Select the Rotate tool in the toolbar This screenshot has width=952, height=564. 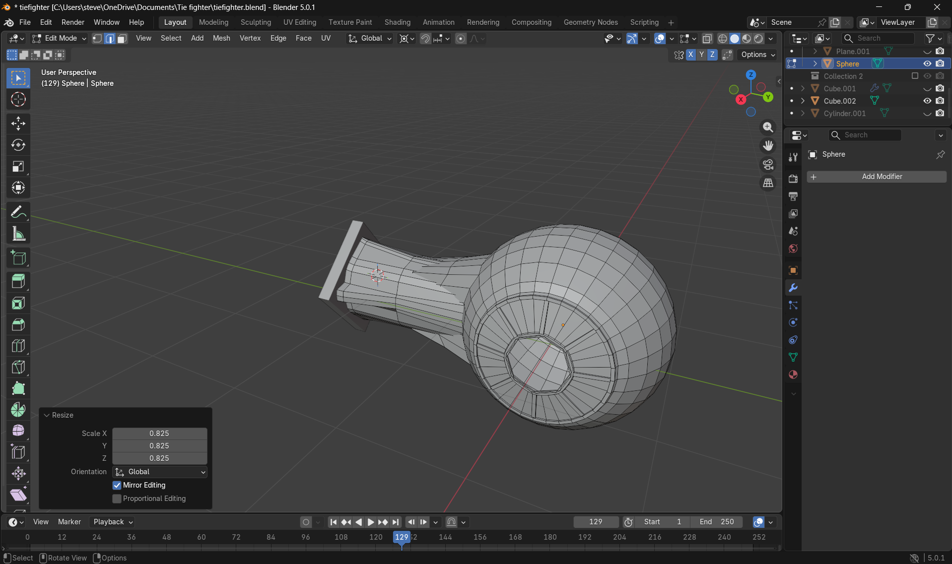coord(18,145)
